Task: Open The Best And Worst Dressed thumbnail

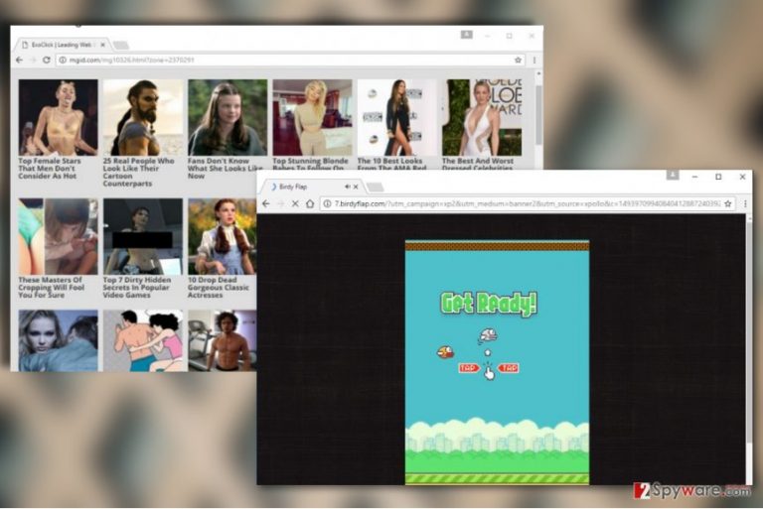Action: coord(482,117)
